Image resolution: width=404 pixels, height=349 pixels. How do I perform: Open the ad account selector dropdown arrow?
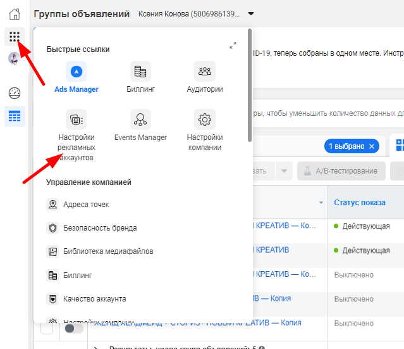(251, 14)
